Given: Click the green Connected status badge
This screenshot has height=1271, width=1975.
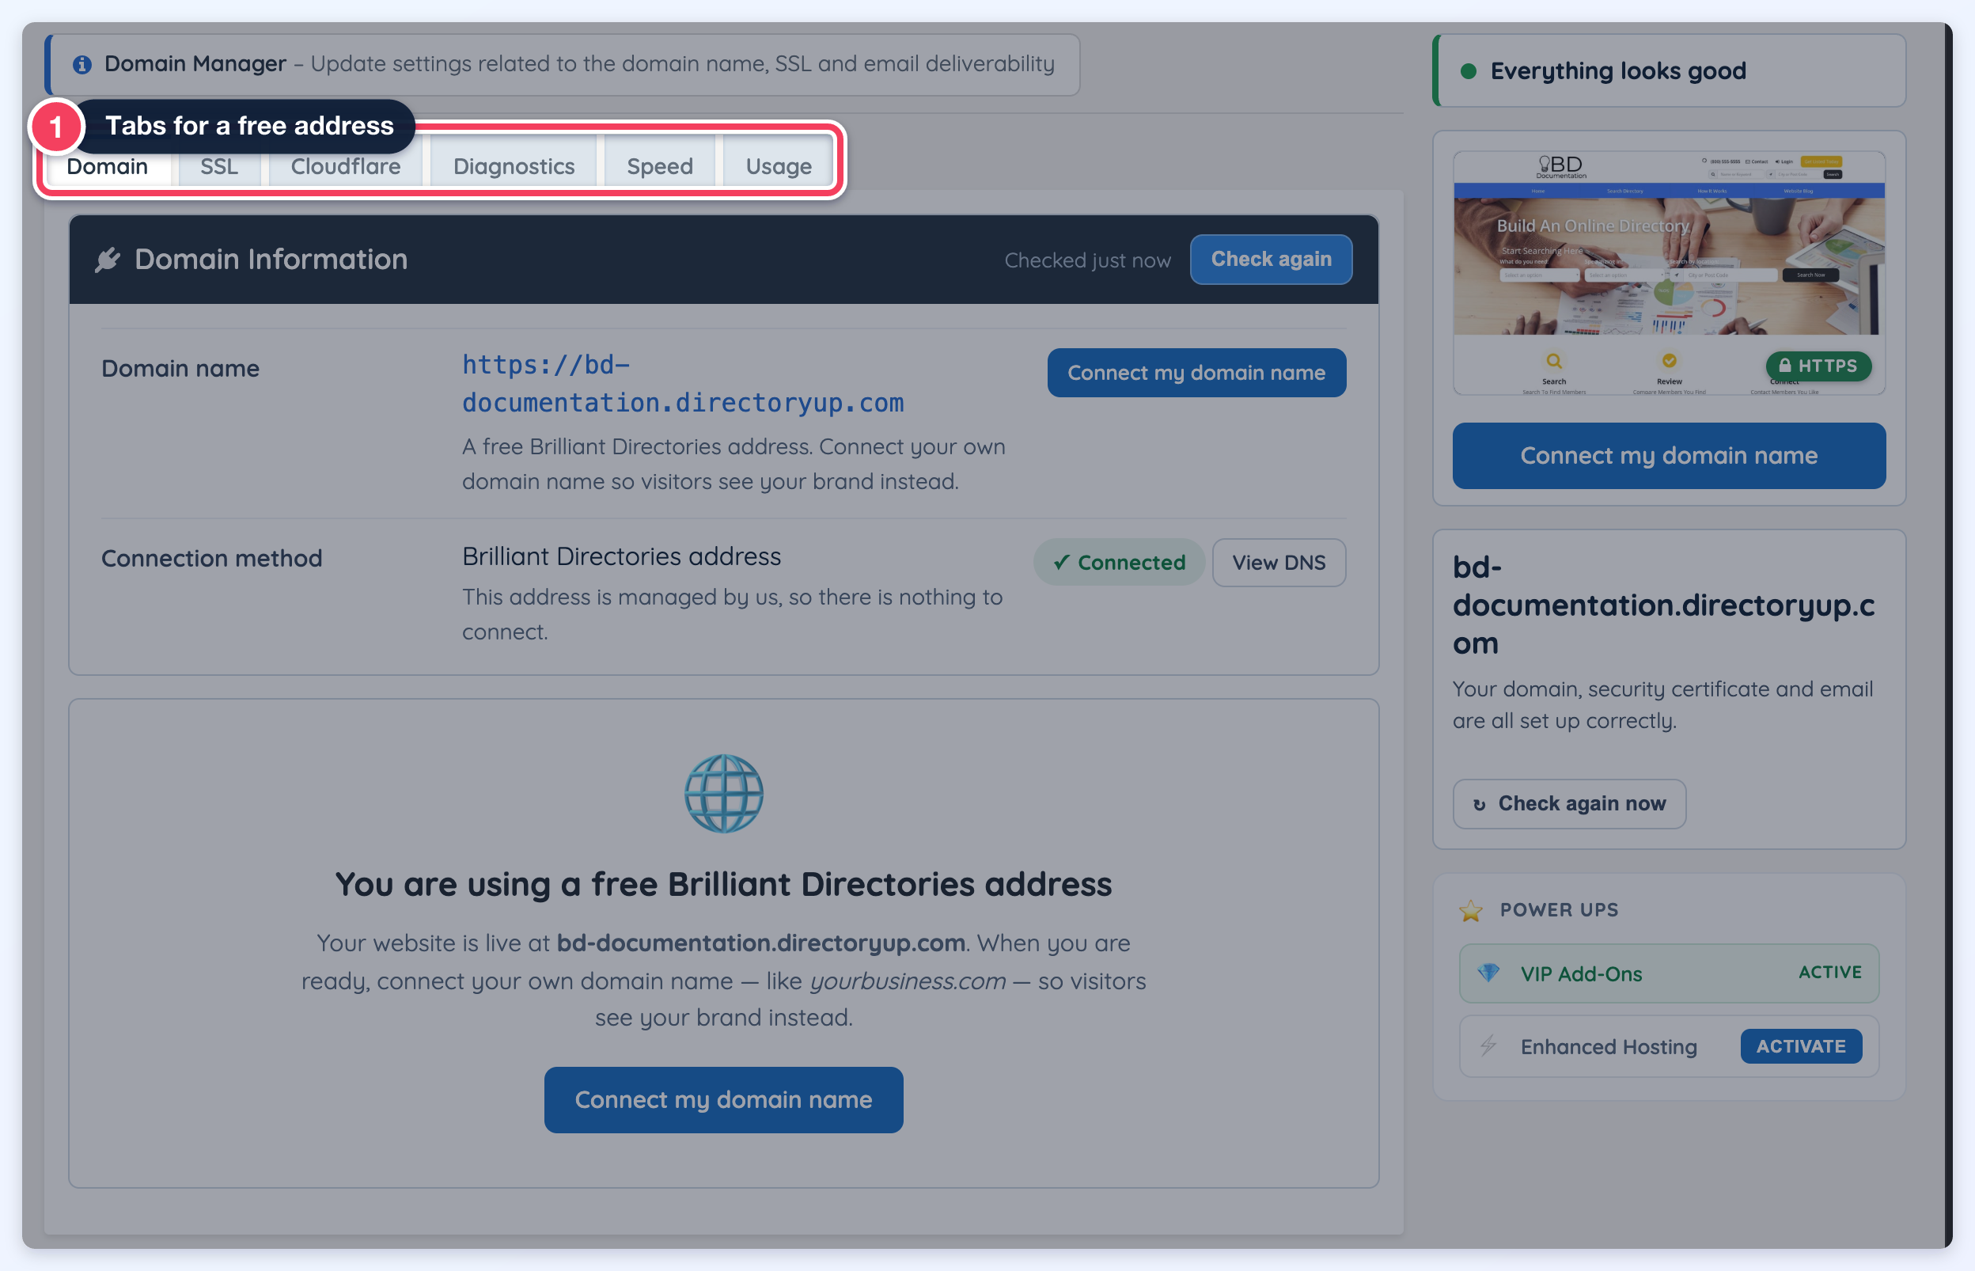Looking at the screenshot, I should pyautogui.click(x=1119, y=562).
